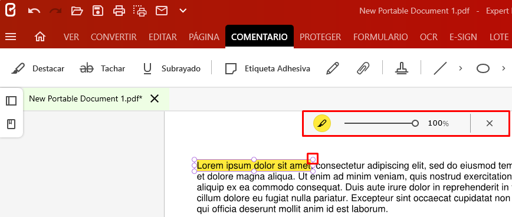Close the highlight properties bar
The width and height of the screenshot is (512, 217).
coord(489,123)
